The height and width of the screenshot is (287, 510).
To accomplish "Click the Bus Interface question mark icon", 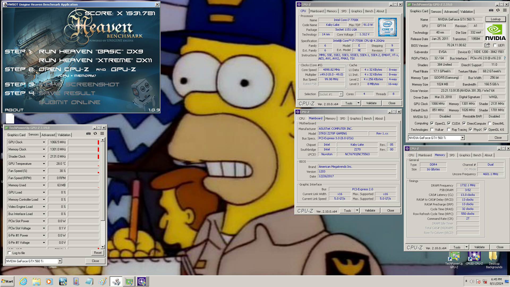I will point(505,58).
